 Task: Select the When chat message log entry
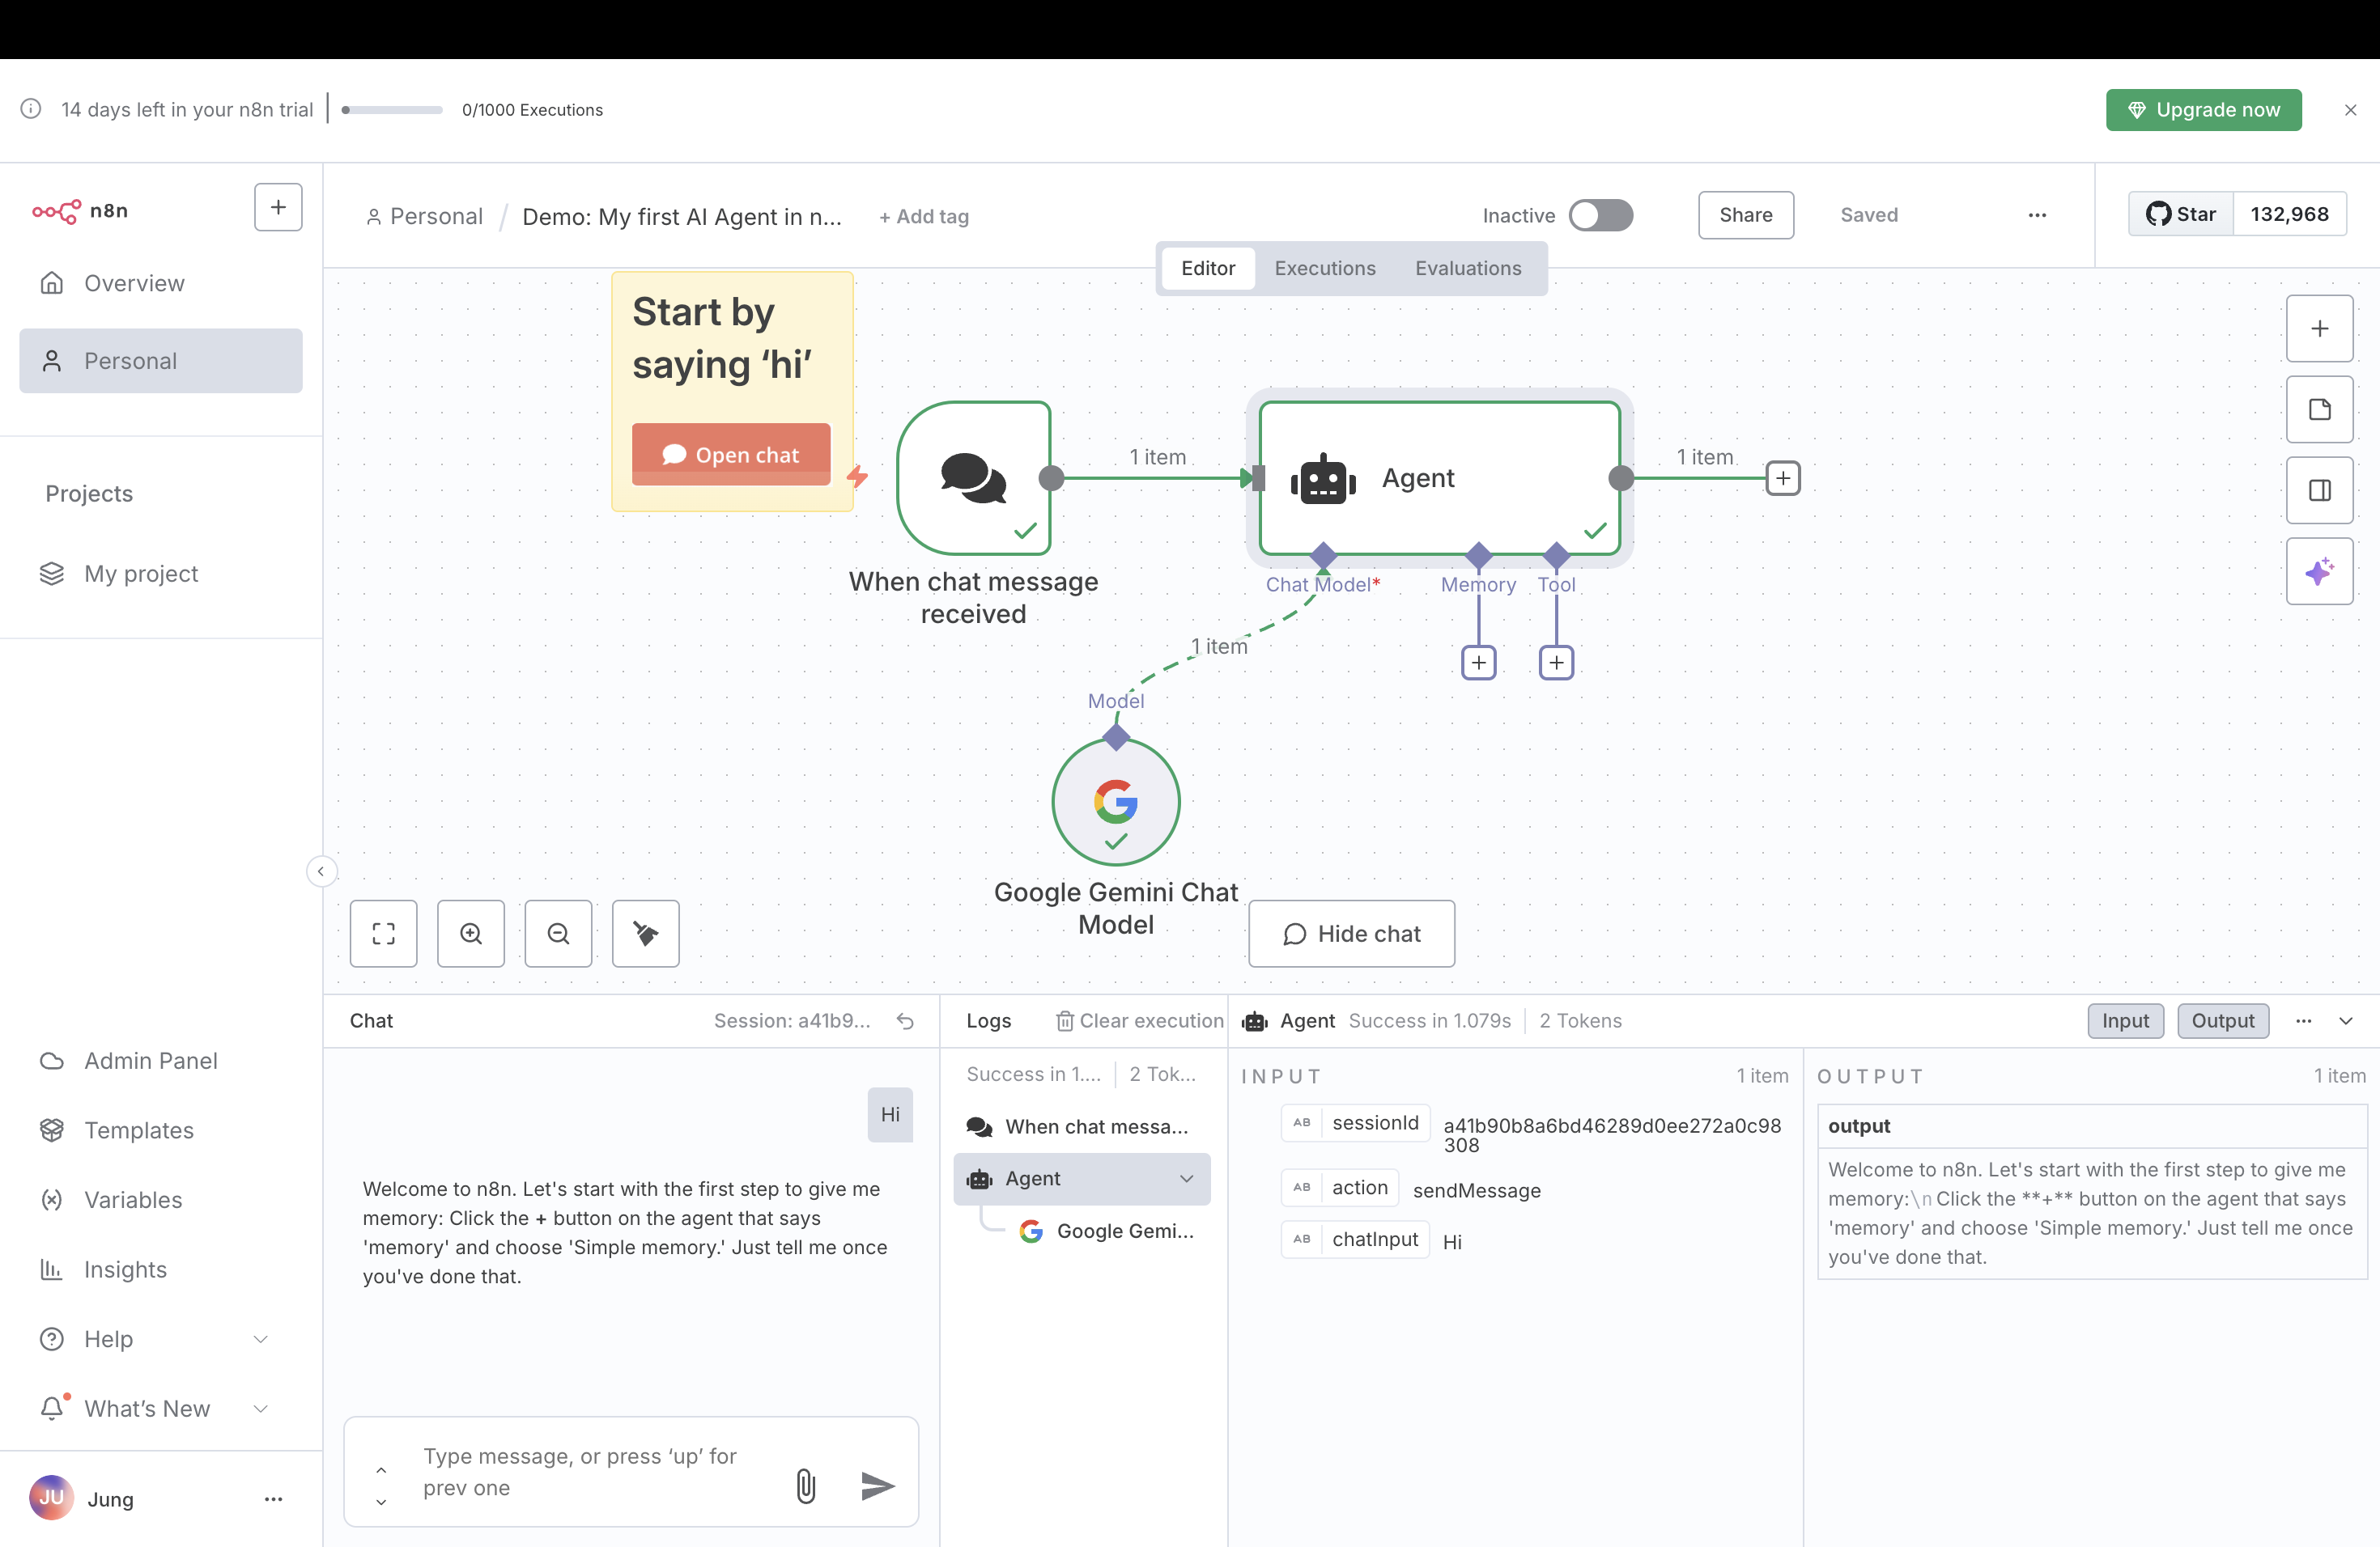(x=1082, y=1126)
